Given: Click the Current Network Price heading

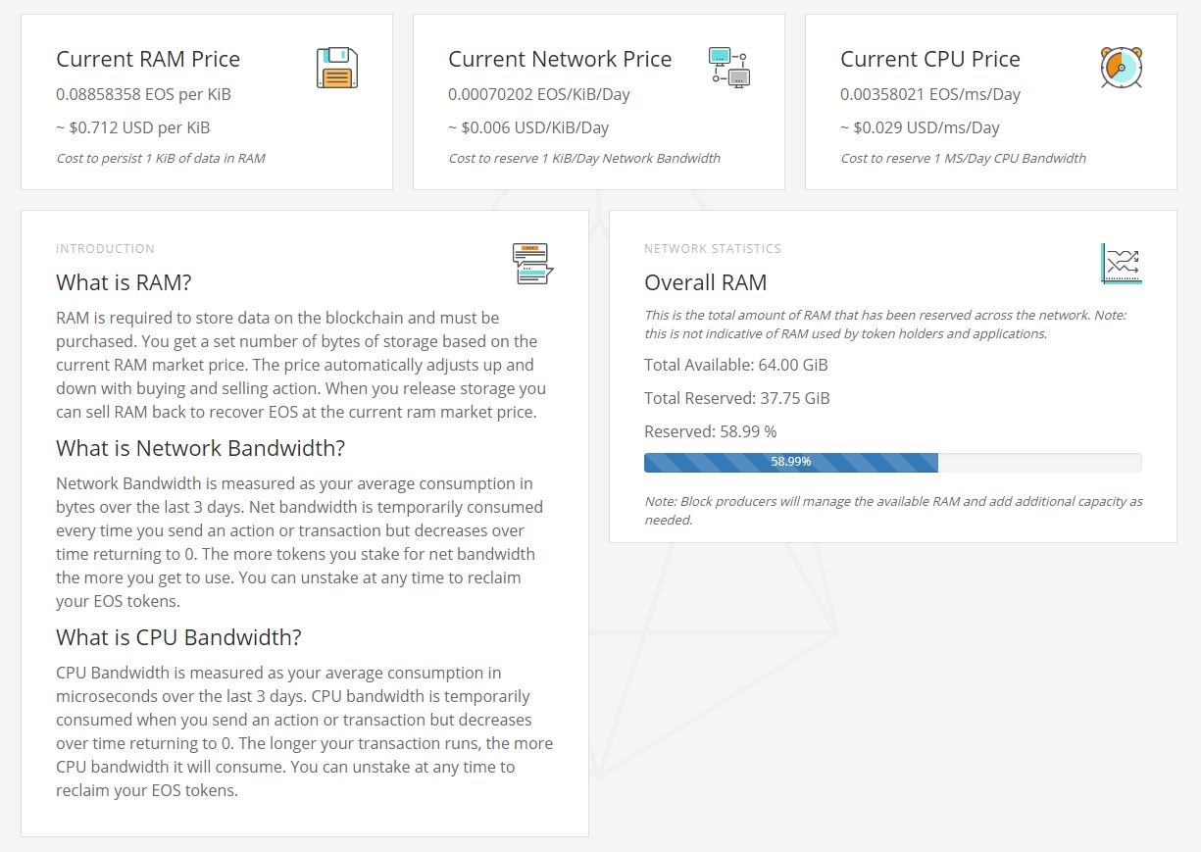Looking at the screenshot, I should pos(560,59).
